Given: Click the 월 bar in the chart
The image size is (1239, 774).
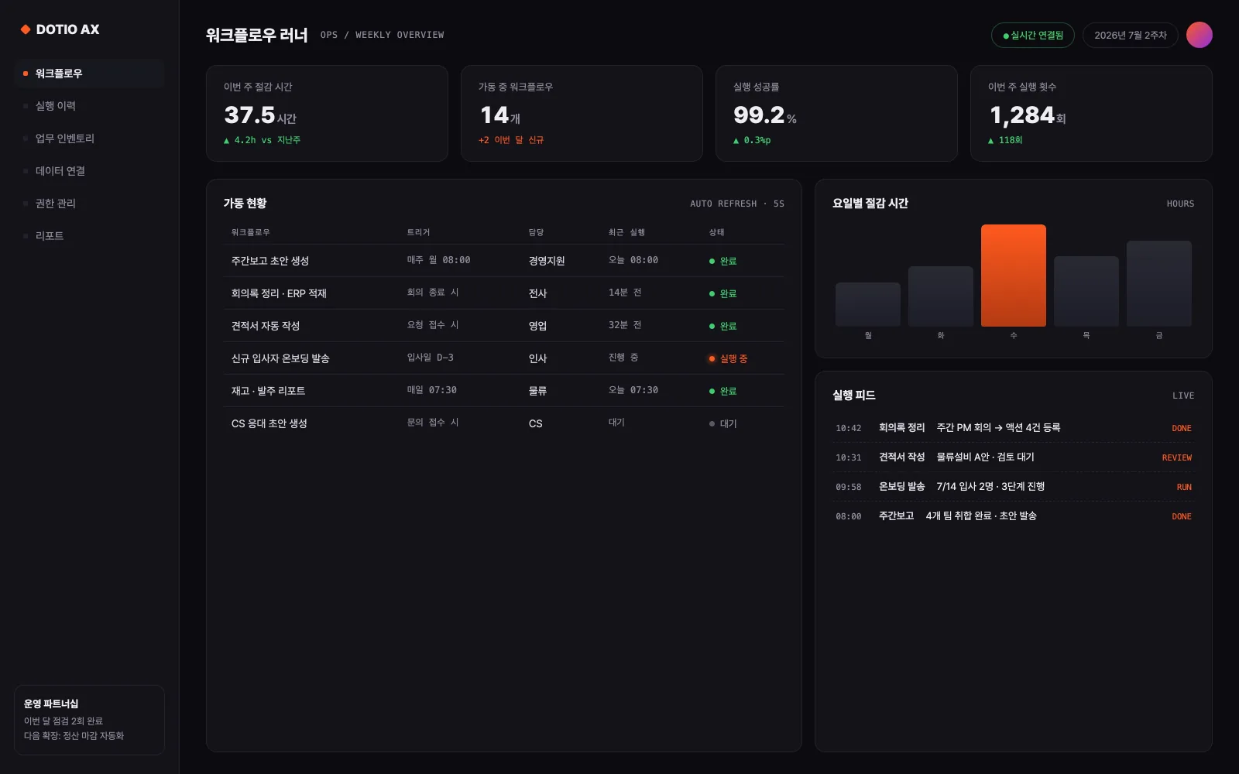Looking at the screenshot, I should click(x=868, y=304).
